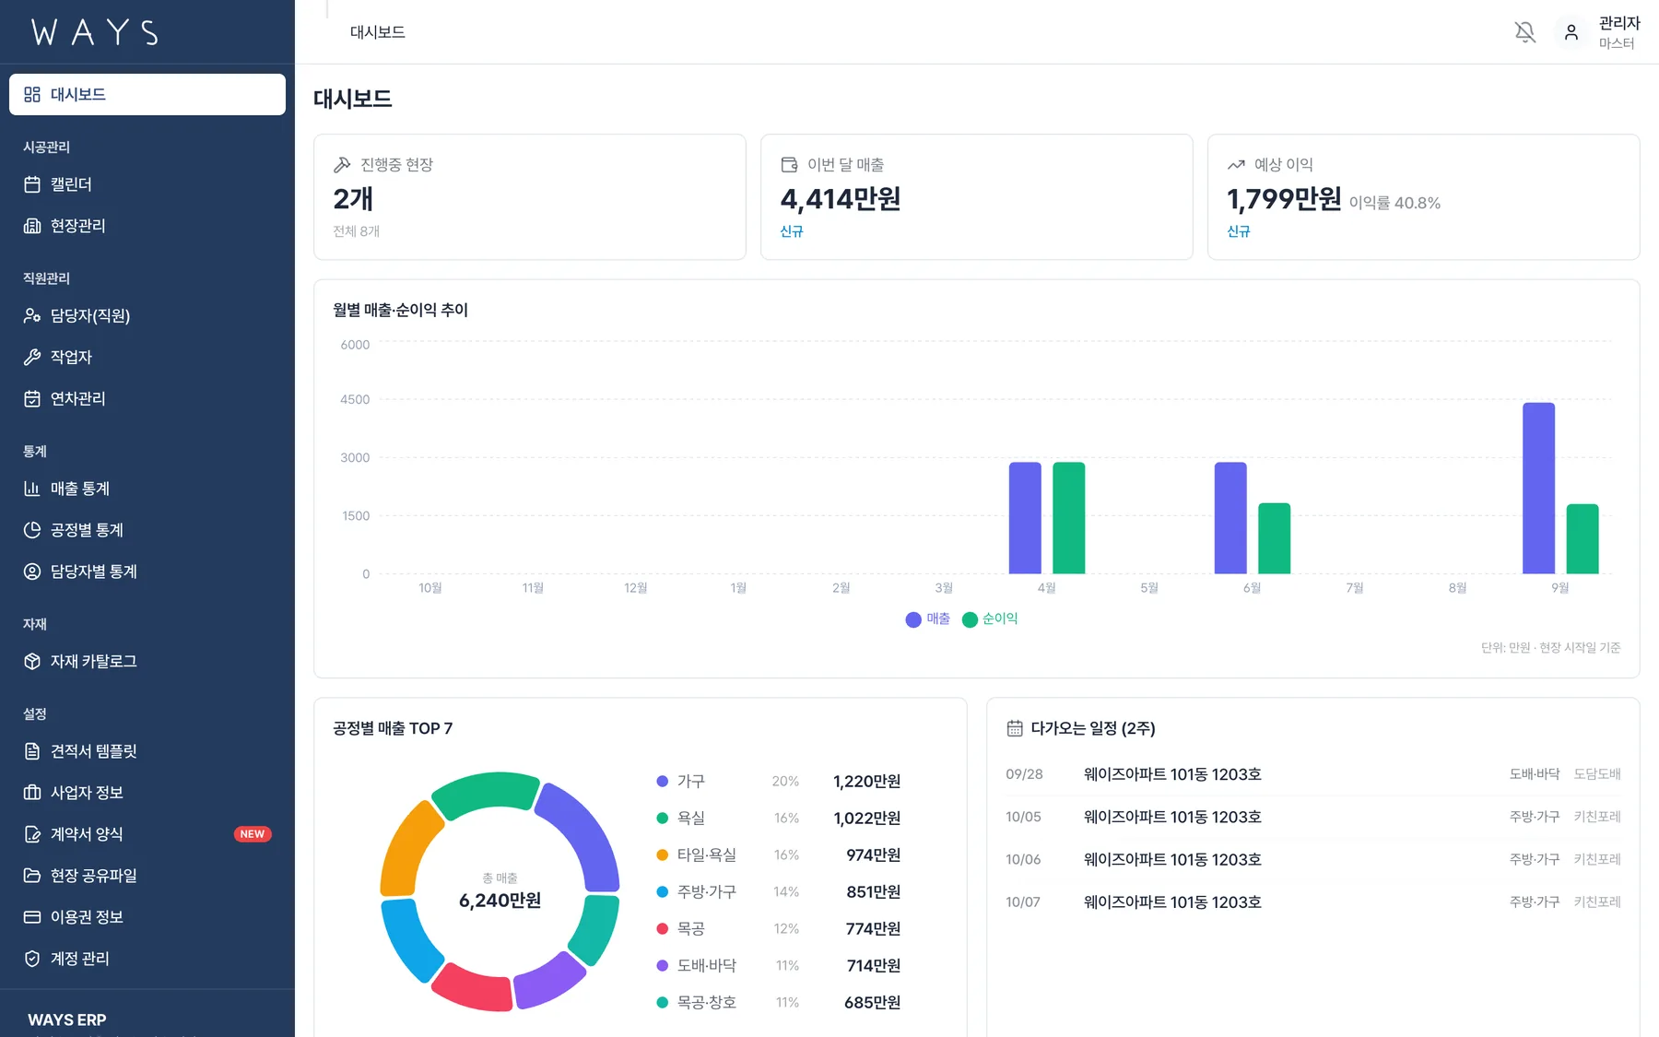1659x1037 pixels.
Task: Open 이용권 정보 menu item
Action: pos(147,917)
